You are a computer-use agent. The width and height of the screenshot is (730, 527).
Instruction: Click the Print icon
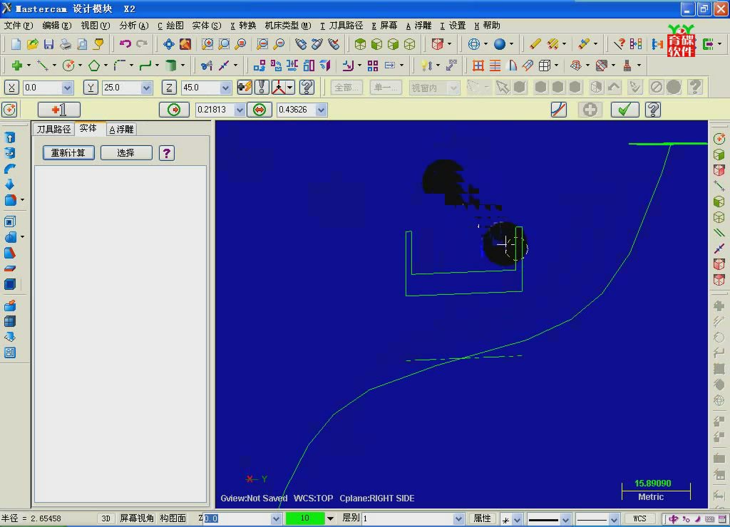coord(65,44)
